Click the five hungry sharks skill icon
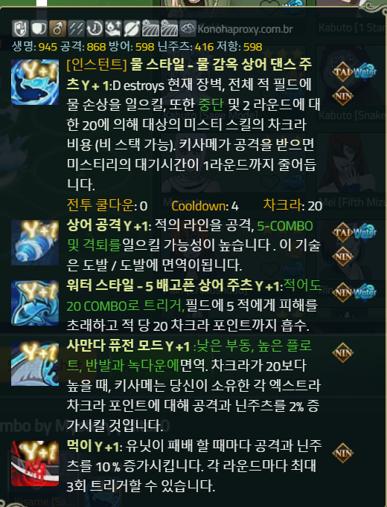 [x=35, y=303]
